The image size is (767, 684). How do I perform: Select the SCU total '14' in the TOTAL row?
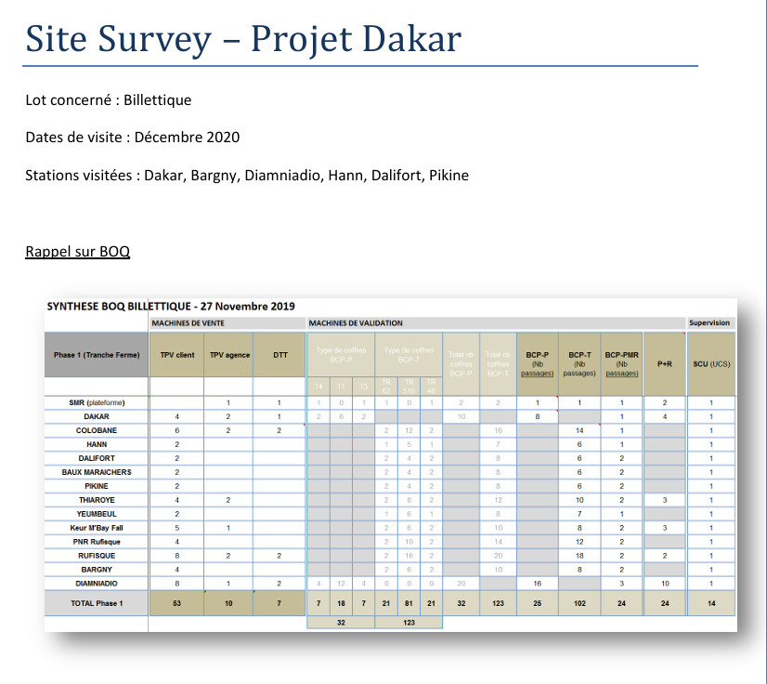tap(711, 603)
